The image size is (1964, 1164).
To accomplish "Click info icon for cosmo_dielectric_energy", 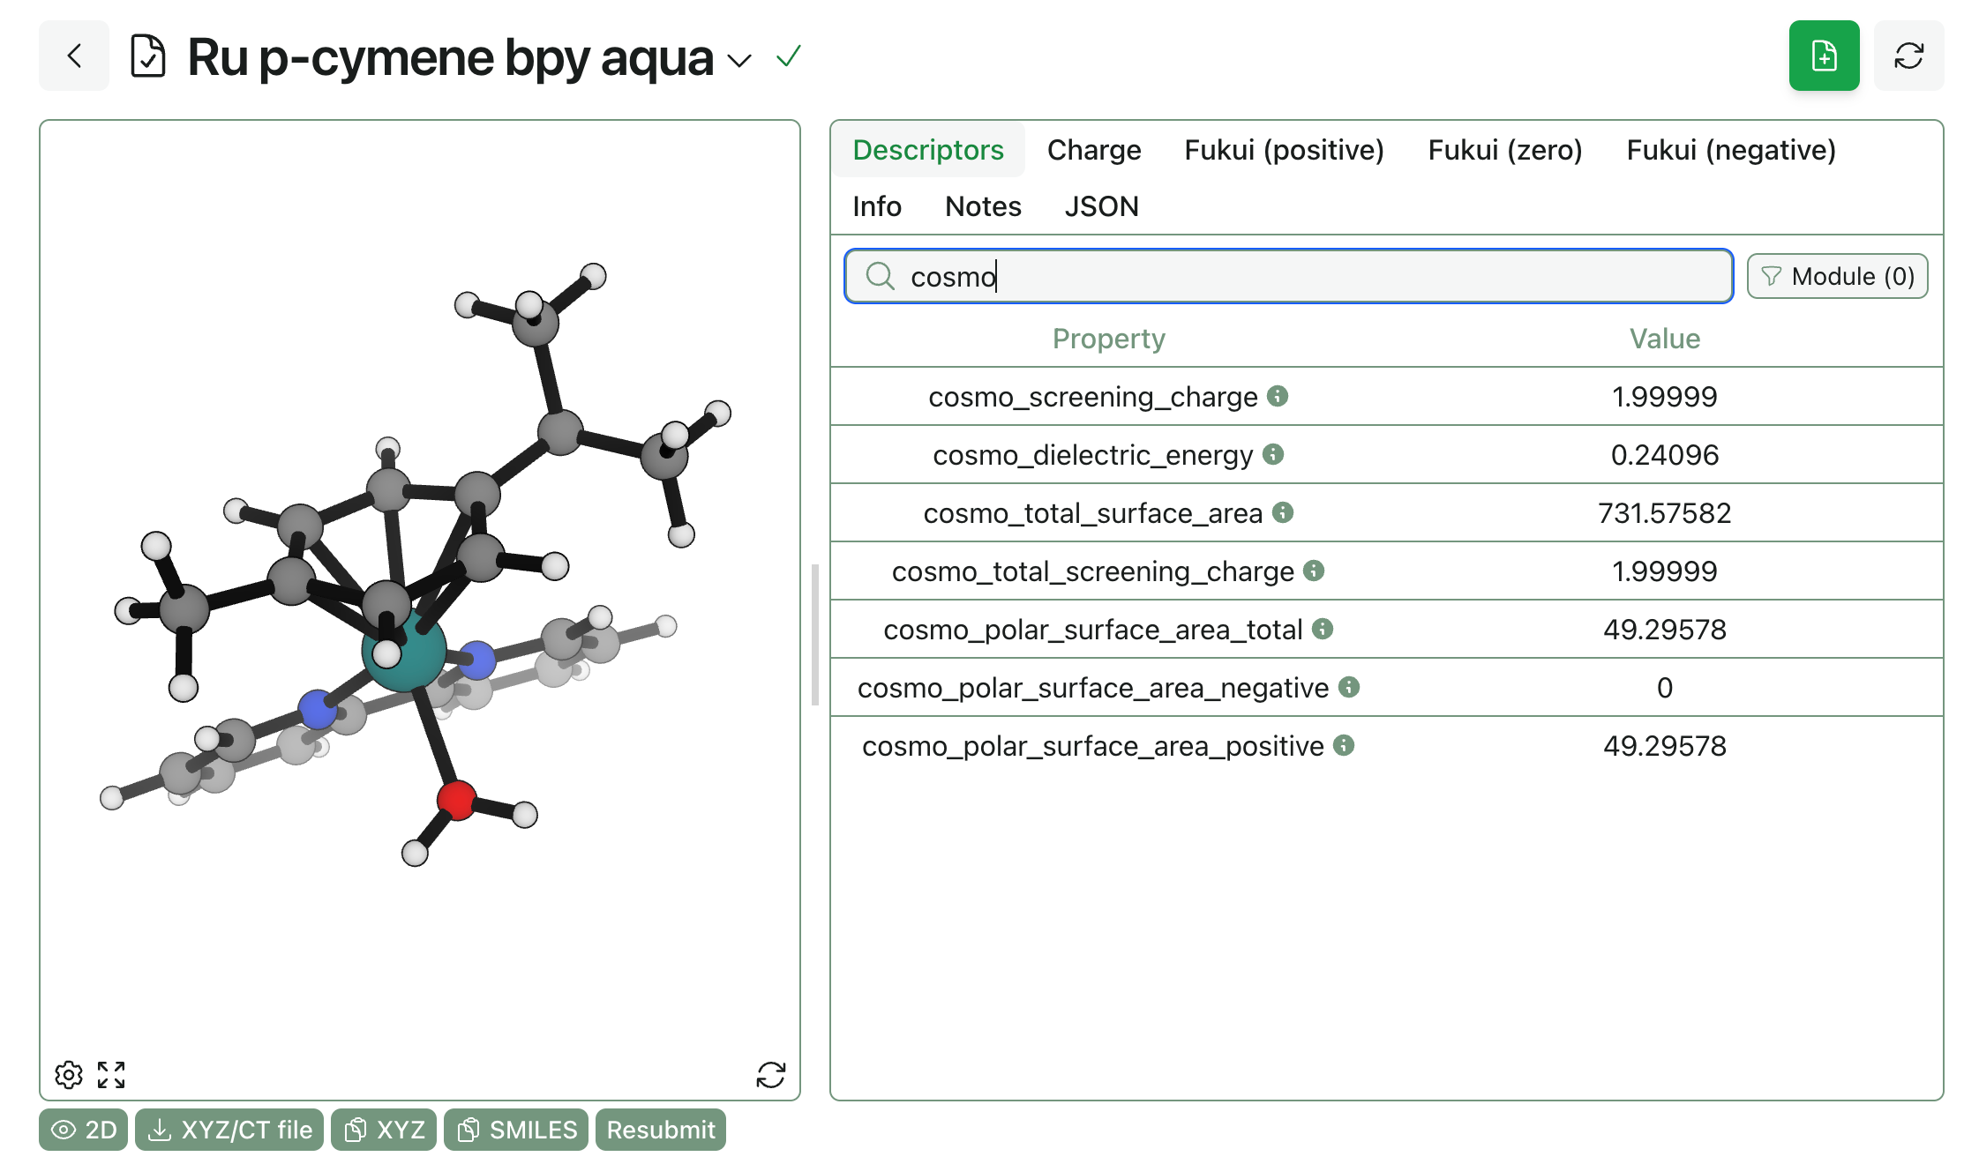I will (x=1273, y=454).
